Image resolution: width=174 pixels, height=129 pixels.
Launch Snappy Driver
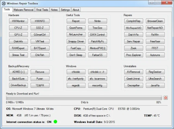pos(76,41)
